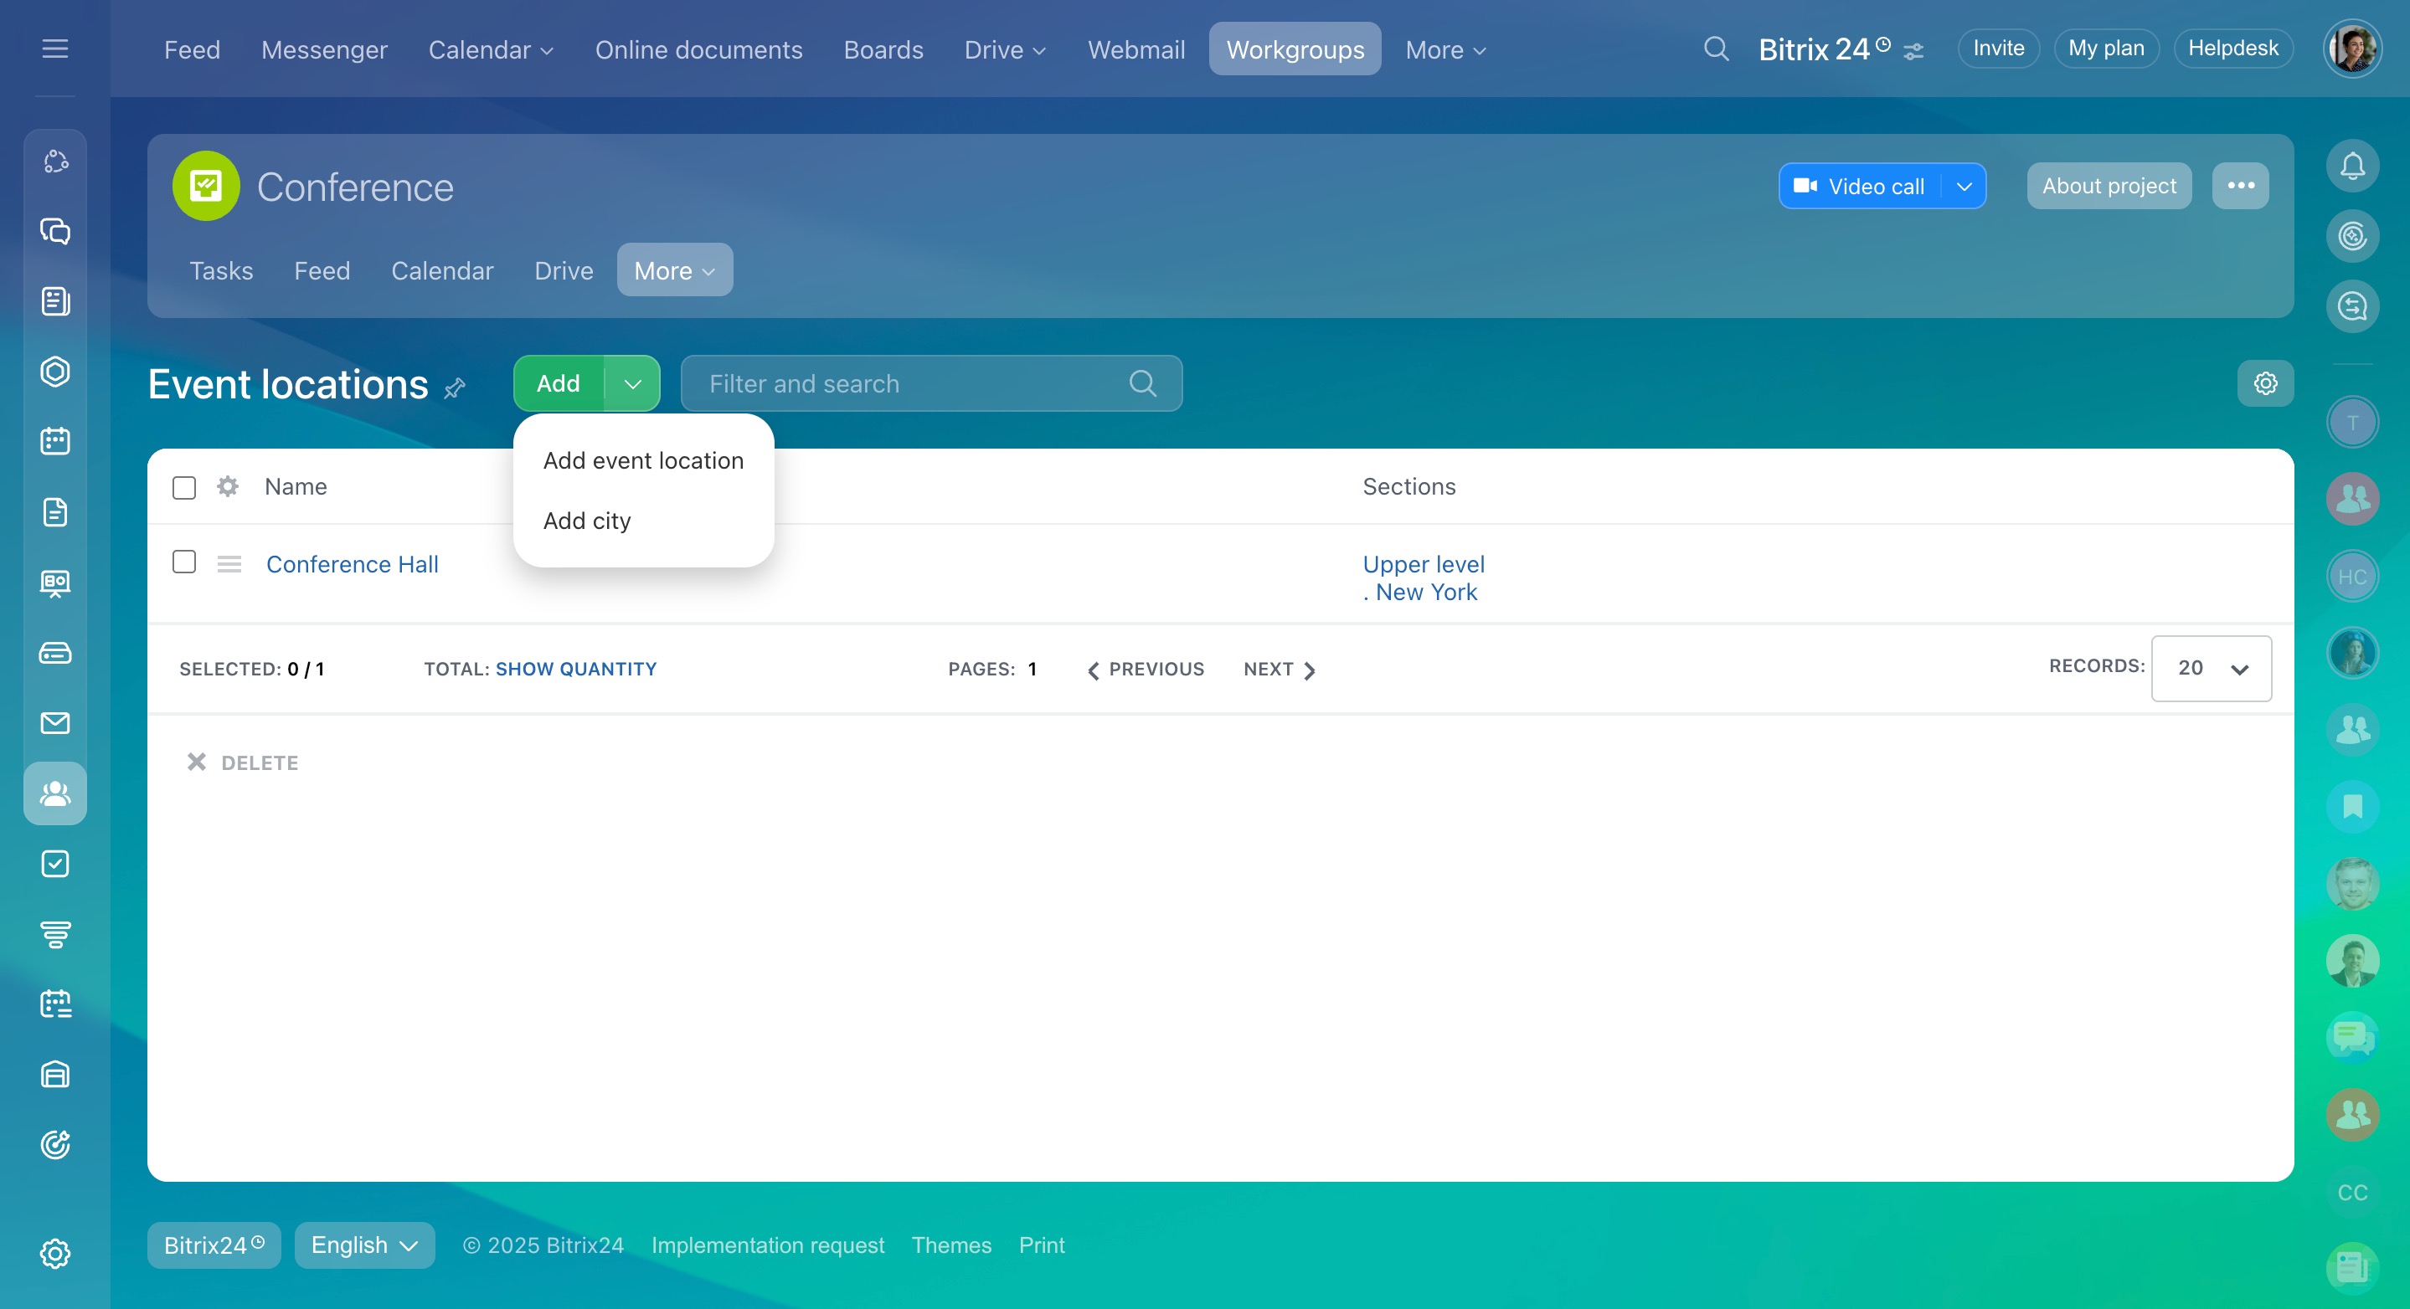Check the select-all checkbox in table header
This screenshot has height=1309, width=2410.
pyautogui.click(x=184, y=487)
